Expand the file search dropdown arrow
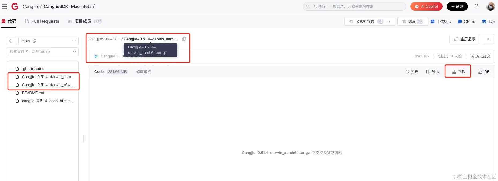This screenshot has height=181, width=498. [x=75, y=52]
